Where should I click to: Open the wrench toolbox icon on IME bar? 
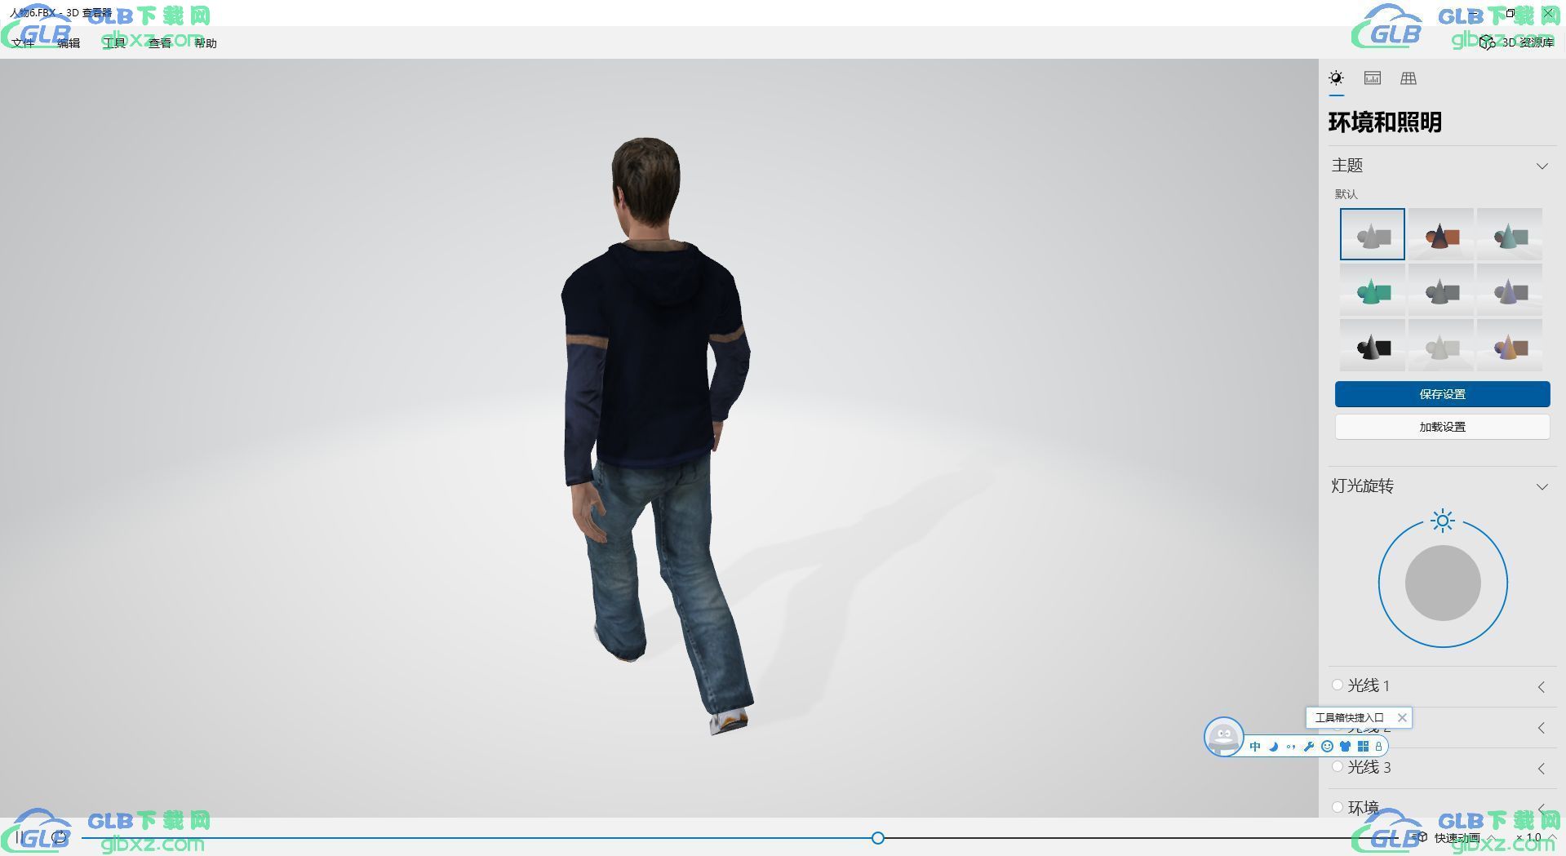point(1309,747)
